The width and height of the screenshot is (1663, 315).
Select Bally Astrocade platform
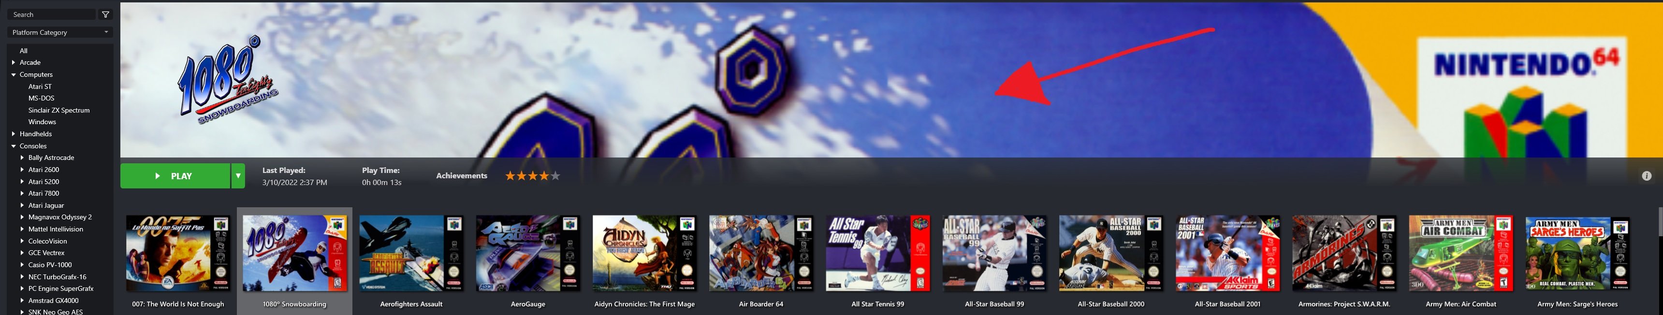click(51, 157)
